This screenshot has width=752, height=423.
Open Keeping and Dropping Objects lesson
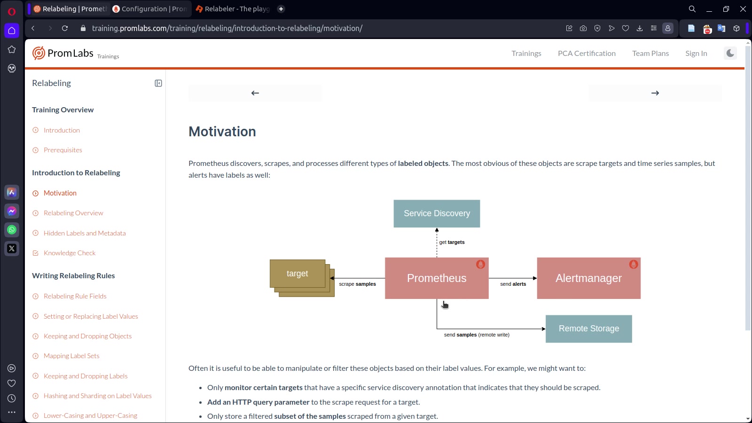point(88,336)
